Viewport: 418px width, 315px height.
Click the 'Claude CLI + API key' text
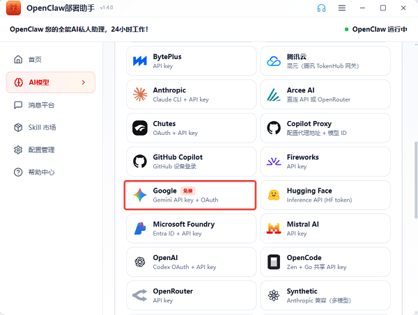(180, 99)
